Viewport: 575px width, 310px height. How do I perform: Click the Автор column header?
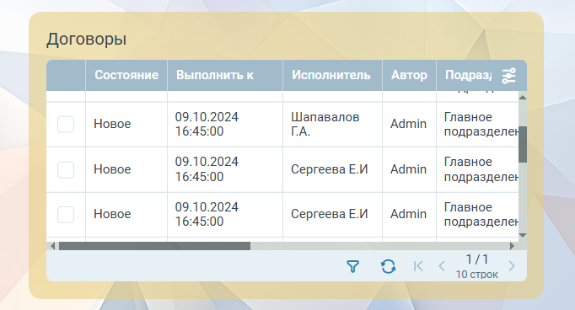pyautogui.click(x=409, y=75)
